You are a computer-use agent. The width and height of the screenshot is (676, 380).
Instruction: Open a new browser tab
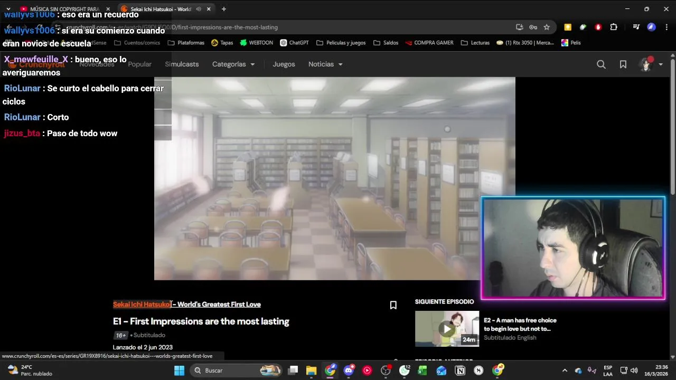point(224,9)
